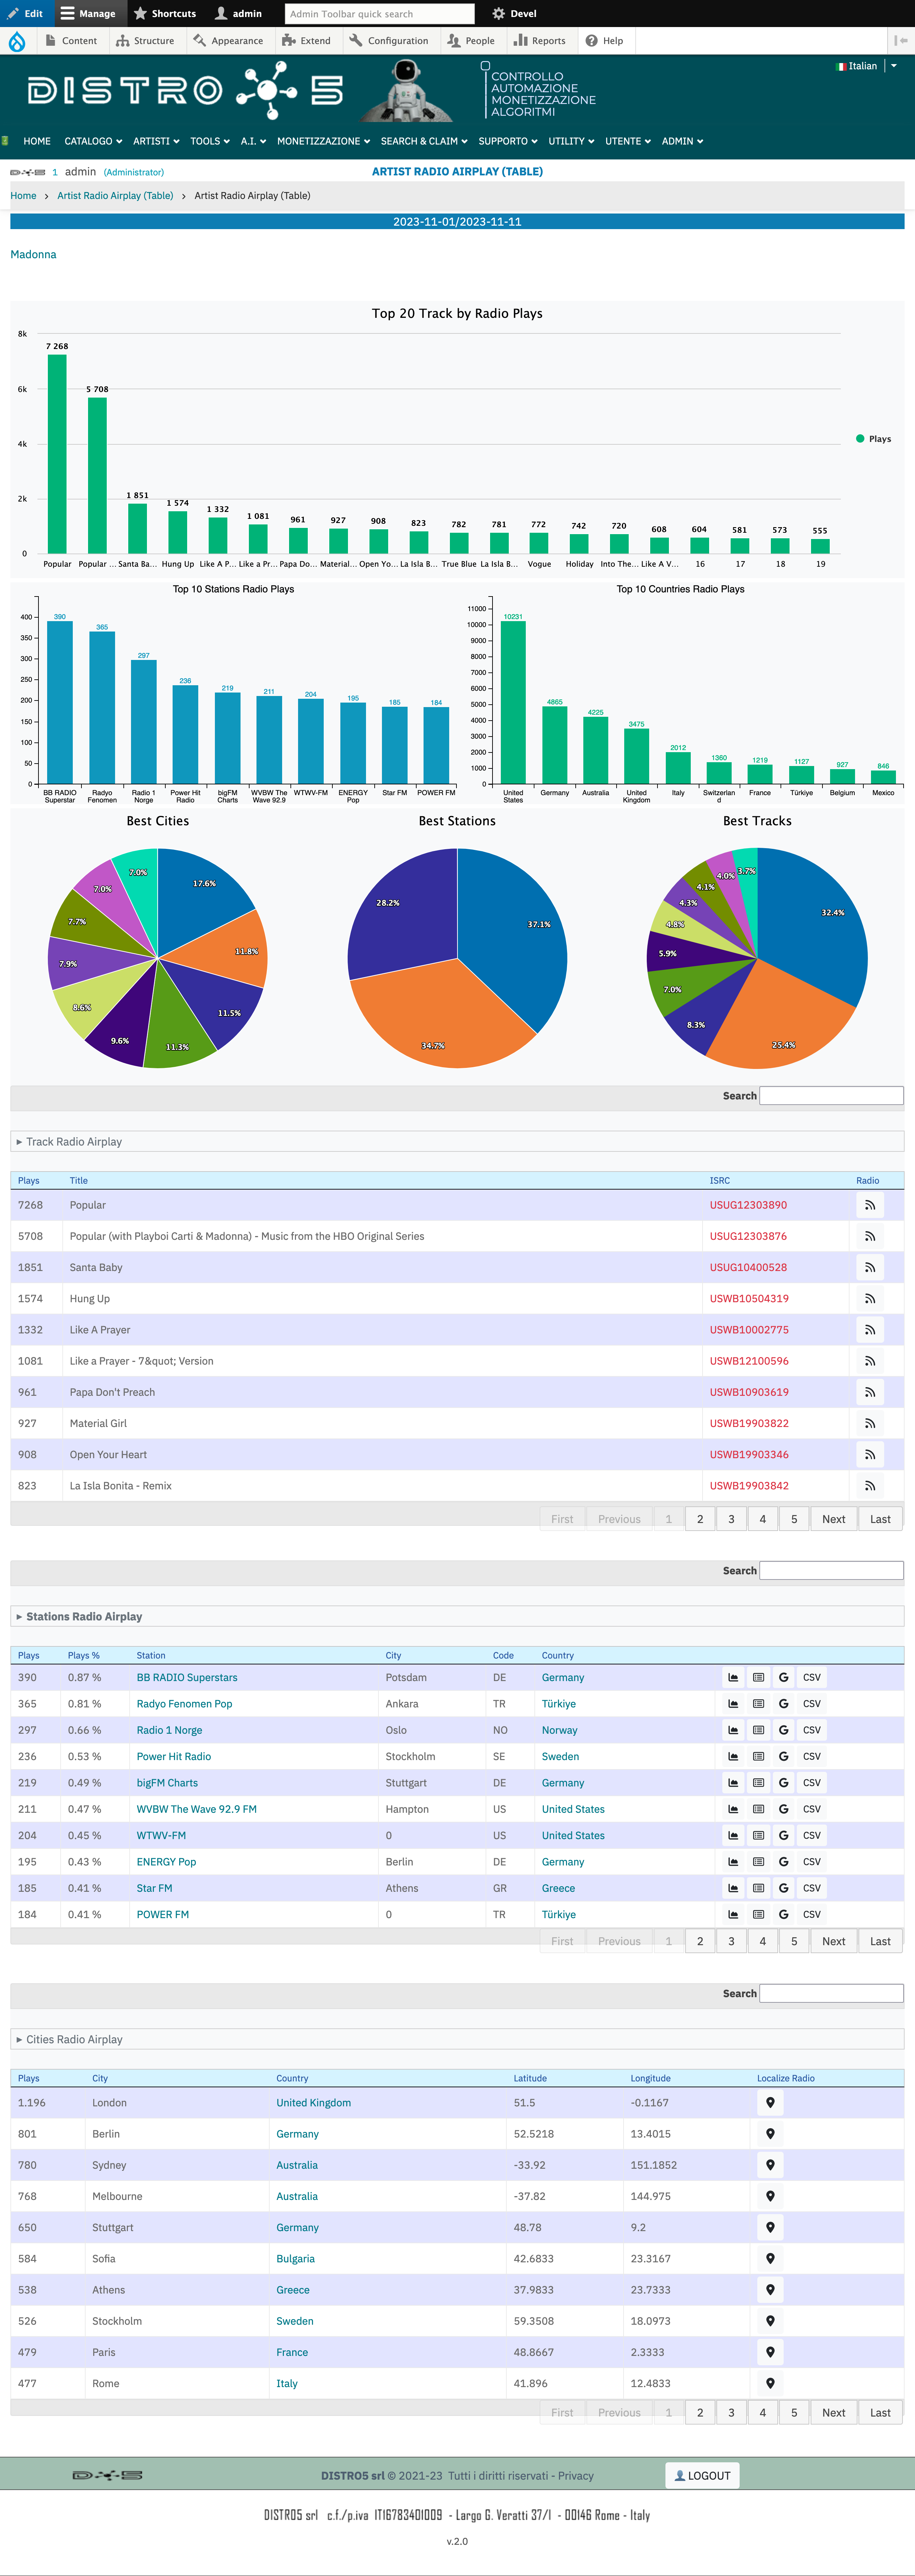This screenshot has height=2576, width=915.
Task: Focus the Admin Toolbar quick search field
Action: click(379, 14)
